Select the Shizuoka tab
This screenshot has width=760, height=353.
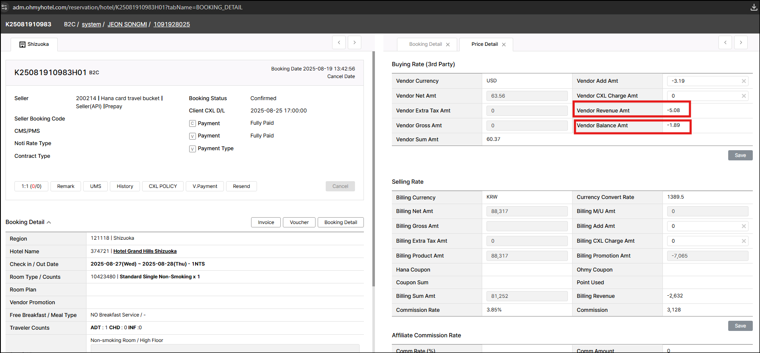pyautogui.click(x=34, y=44)
